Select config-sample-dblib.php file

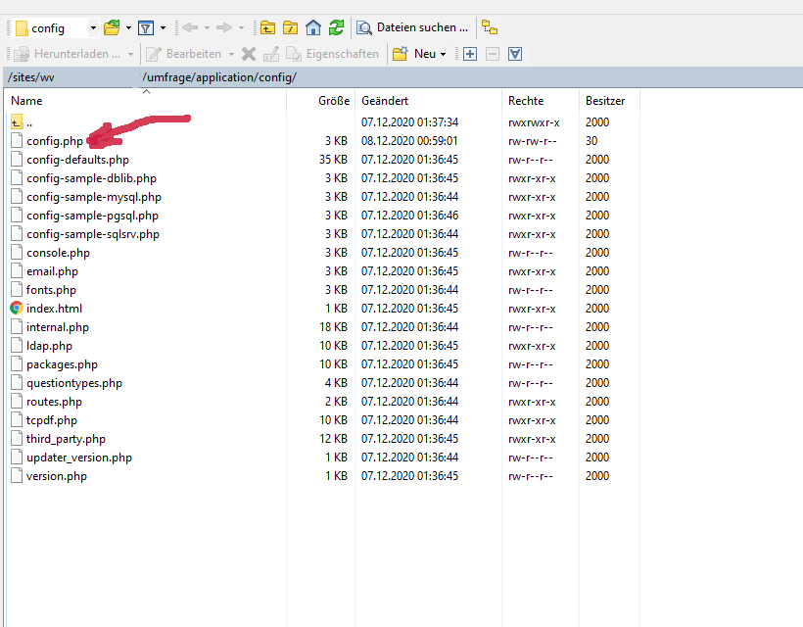(92, 178)
